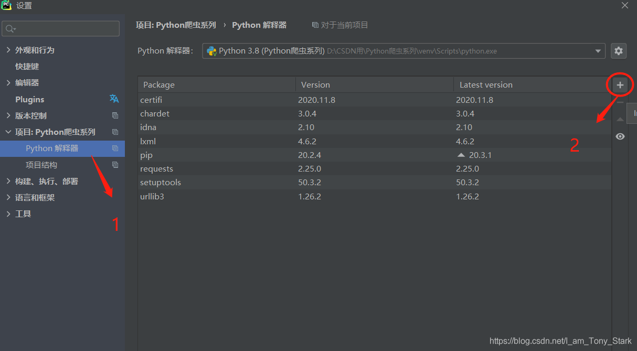Image resolution: width=637 pixels, height=351 pixels.
Task: Click the Package column header
Action: coord(217,84)
